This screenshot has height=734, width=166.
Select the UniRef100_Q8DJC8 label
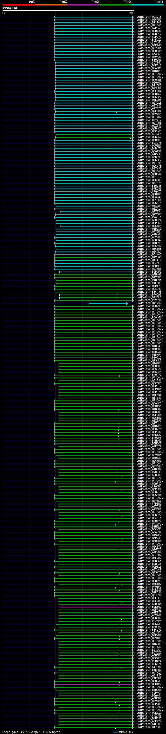[x=149, y=129]
